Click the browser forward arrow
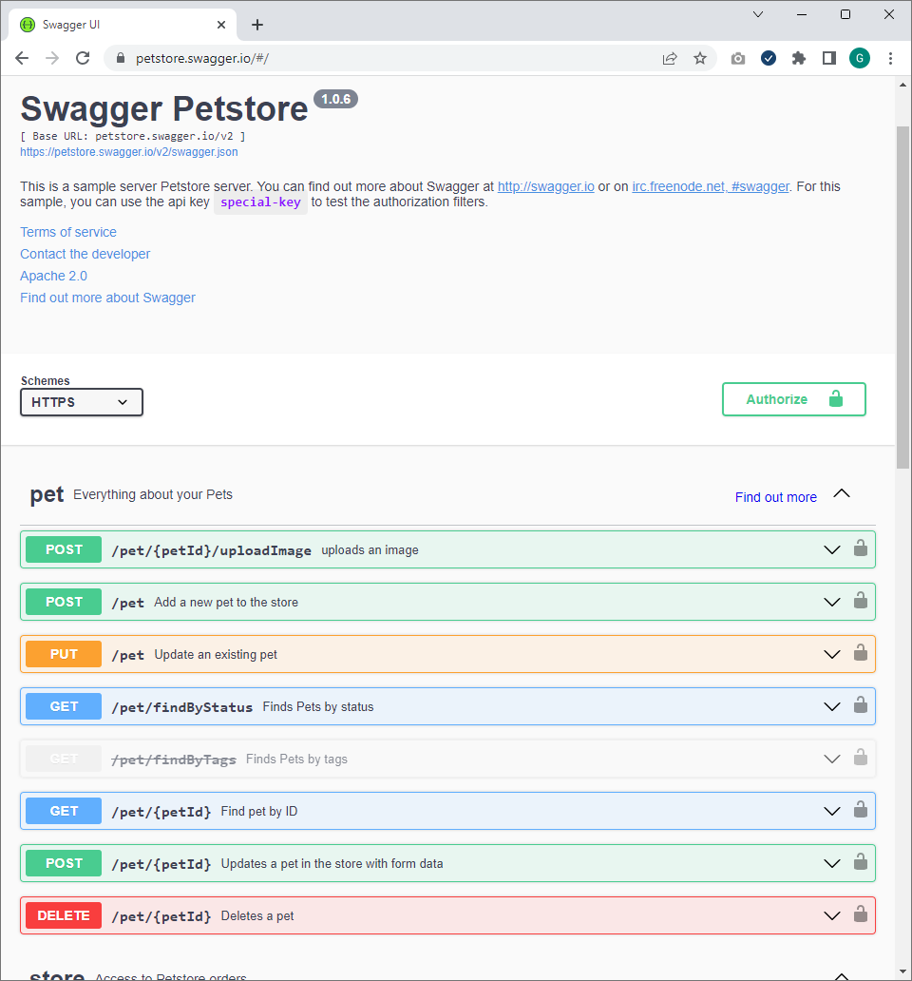 52,58
